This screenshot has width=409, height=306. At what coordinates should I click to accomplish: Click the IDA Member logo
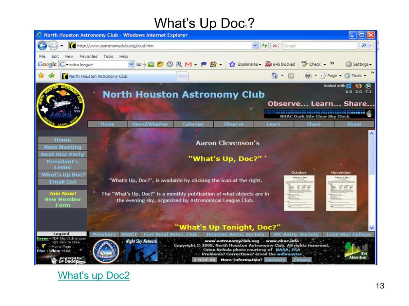pyautogui.click(x=356, y=251)
